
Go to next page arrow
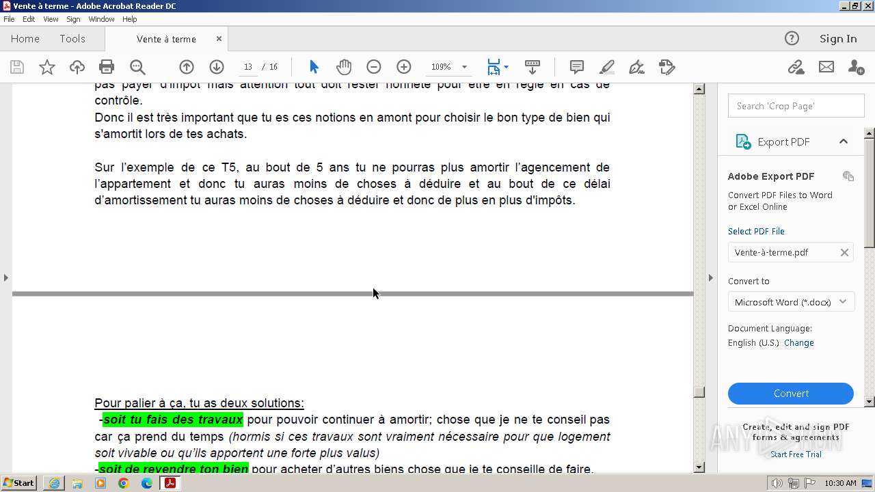click(x=217, y=67)
